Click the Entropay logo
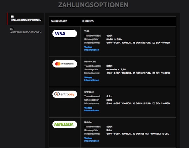Image resolution: width=189 pixels, height=148 pixels. pyautogui.click(x=65, y=94)
